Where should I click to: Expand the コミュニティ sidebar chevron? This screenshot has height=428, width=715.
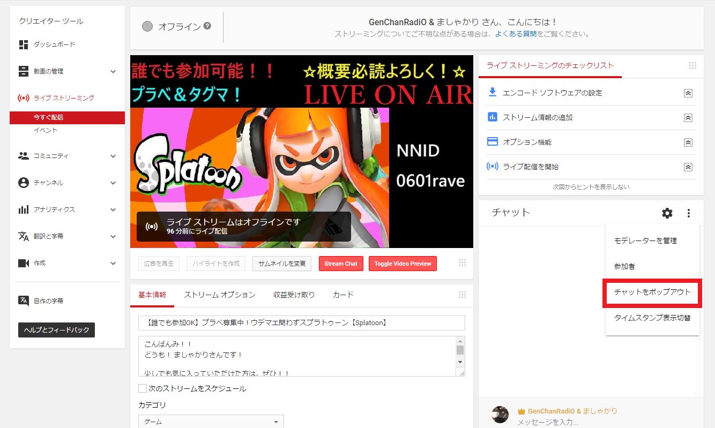pyautogui.click(x=113, y=156)
